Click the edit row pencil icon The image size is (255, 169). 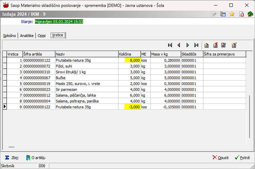click(x=224, y=45)
